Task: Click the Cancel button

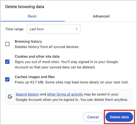Action: click(x=93, y=117)
